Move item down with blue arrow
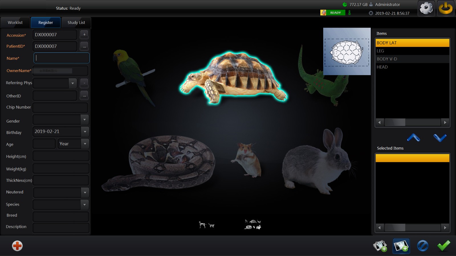The image size is (456, 256). pyautogui.click(x=440, y=138)
